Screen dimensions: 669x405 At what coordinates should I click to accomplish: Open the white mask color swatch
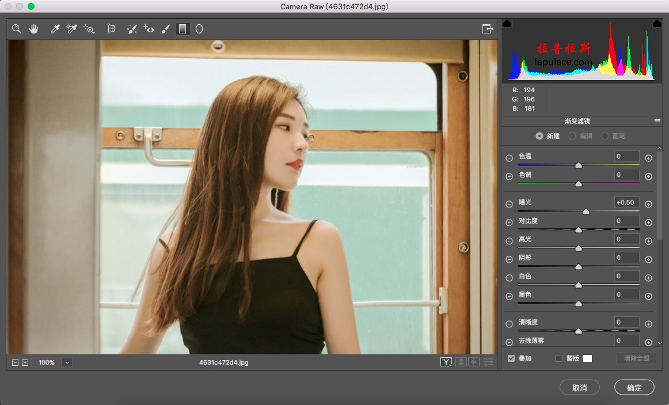587,358
